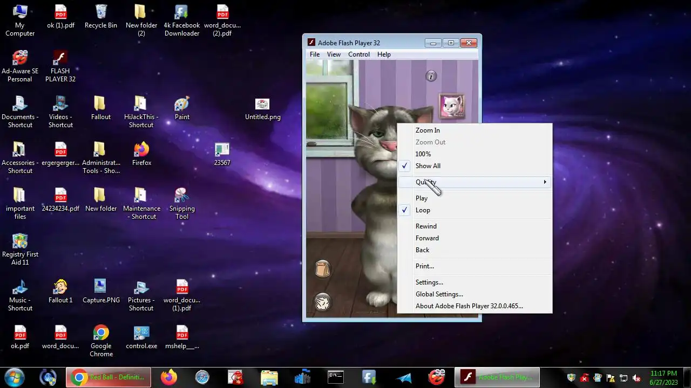This screenshot has height=388, width=691.
Task: Select 100% zoom option
Action: (x=475, y=154)
